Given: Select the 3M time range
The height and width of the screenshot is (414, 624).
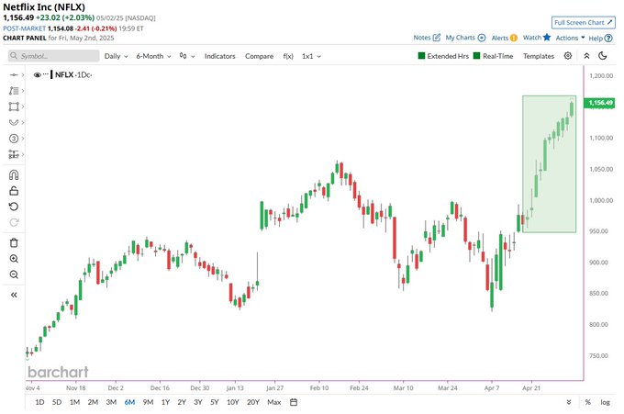Looking at the screenshot, I should tap(111, 402).
